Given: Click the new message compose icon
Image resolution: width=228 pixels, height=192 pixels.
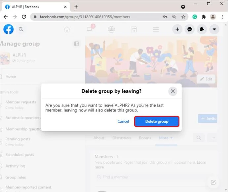Looking at the screenshot, I should point(213,182).
